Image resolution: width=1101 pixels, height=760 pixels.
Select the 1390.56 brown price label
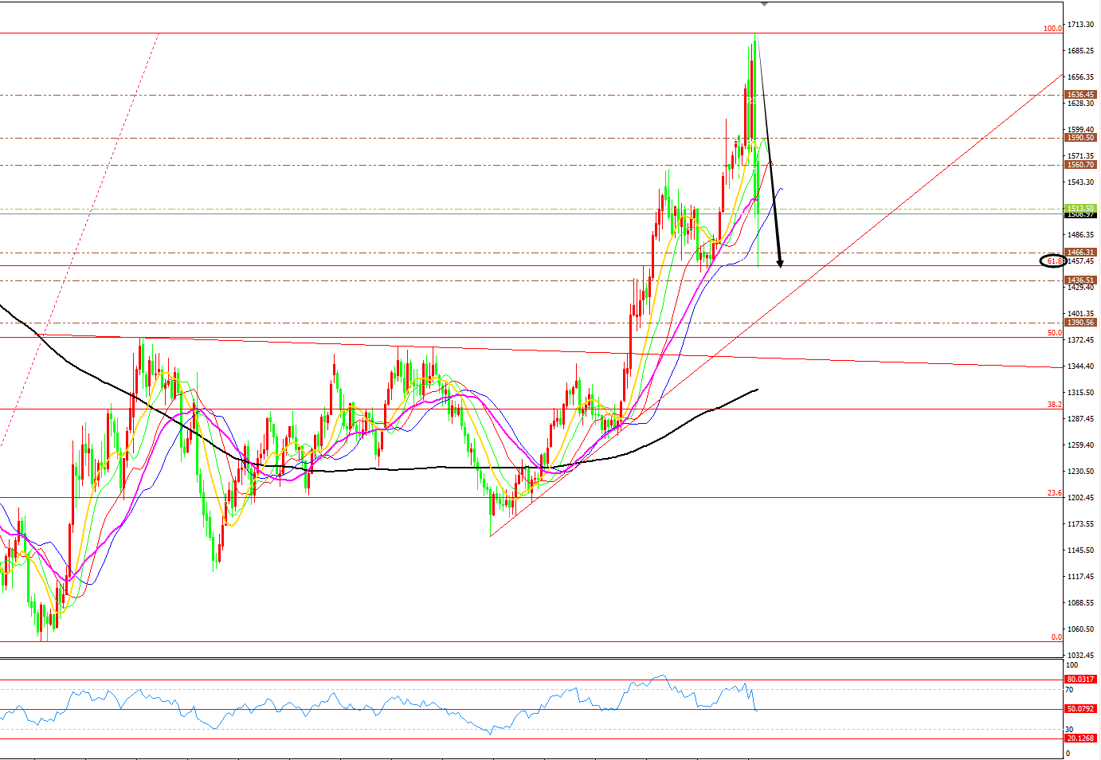click(x=1080, y=323)
